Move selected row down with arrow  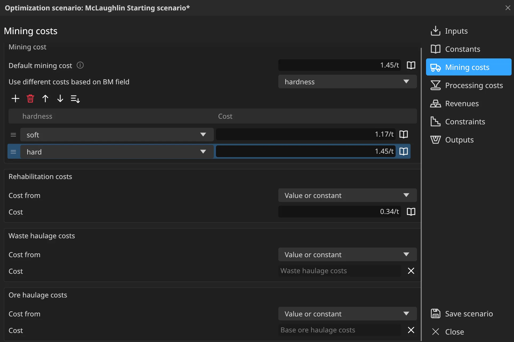[60, 99]
